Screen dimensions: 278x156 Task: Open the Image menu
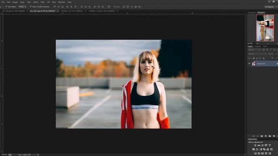coord(15,2)
